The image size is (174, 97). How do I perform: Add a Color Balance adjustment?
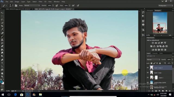pos(154,46)
